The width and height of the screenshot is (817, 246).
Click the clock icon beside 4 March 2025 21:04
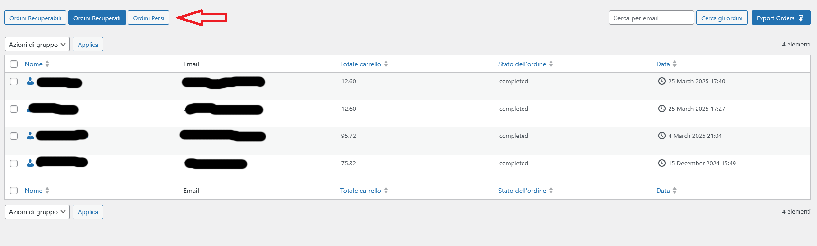coord(661,136)
